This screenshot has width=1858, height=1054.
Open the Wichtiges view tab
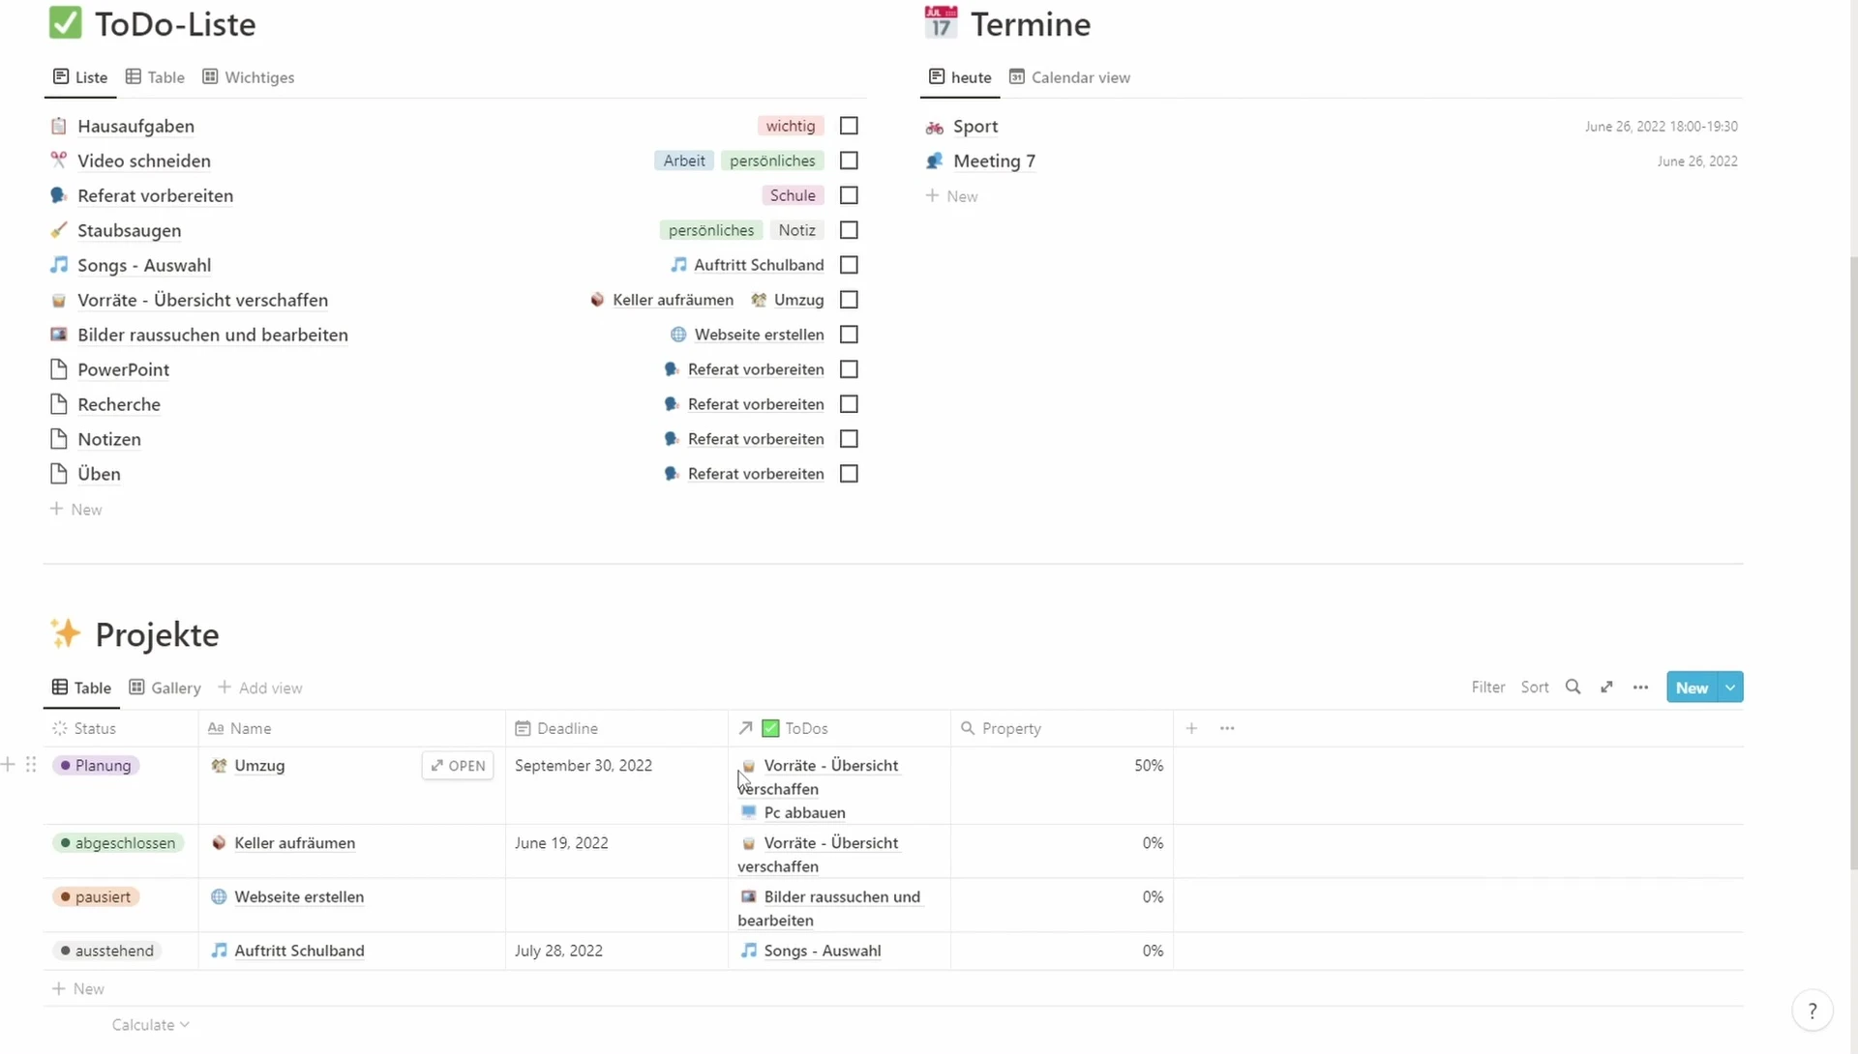click(x=249, y=77)
